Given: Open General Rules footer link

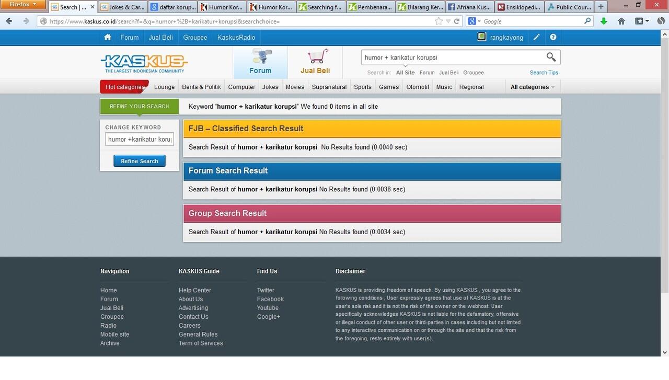Looking at the screenshot, I should pos(198,334).
